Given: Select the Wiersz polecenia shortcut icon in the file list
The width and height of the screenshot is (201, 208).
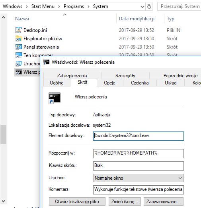Looking at the screenshot, I should click(x=18, y=72).
